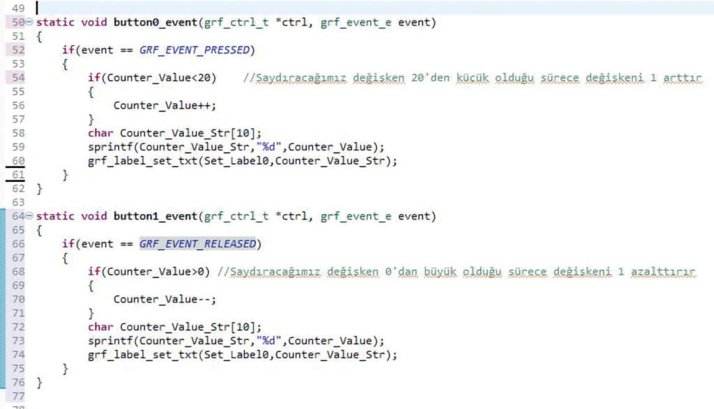Click char Counter_Value_Str[10] declaration on line 58

click(x=175, y=133)
